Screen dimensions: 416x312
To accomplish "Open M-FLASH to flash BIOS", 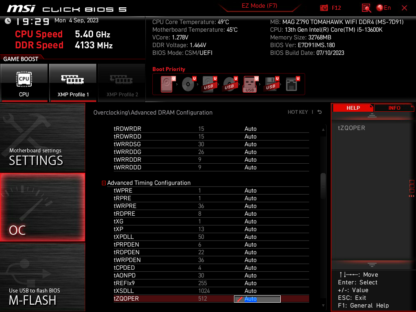I will click(x=42, y=277).
